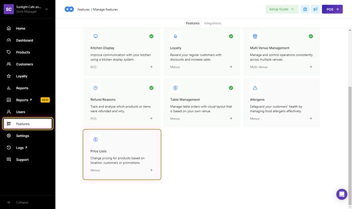The width and height of the screenshot is (352, 209).
Task: Open the Table Management card arrow
Action: tap(231, 118)
